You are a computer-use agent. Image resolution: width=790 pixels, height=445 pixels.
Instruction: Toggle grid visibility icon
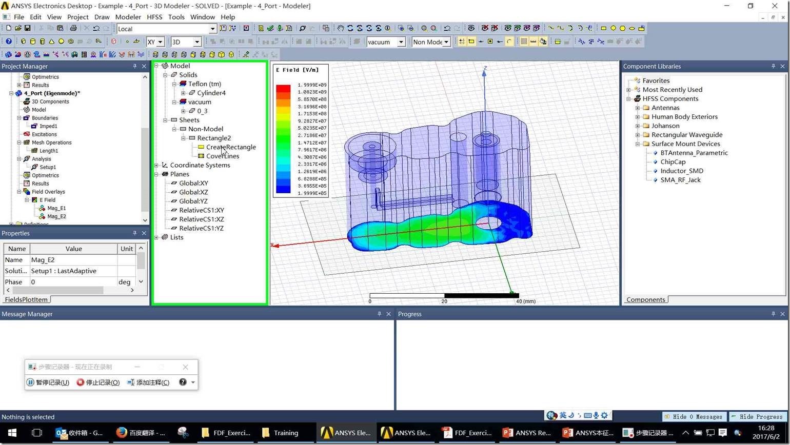[524, 42]
